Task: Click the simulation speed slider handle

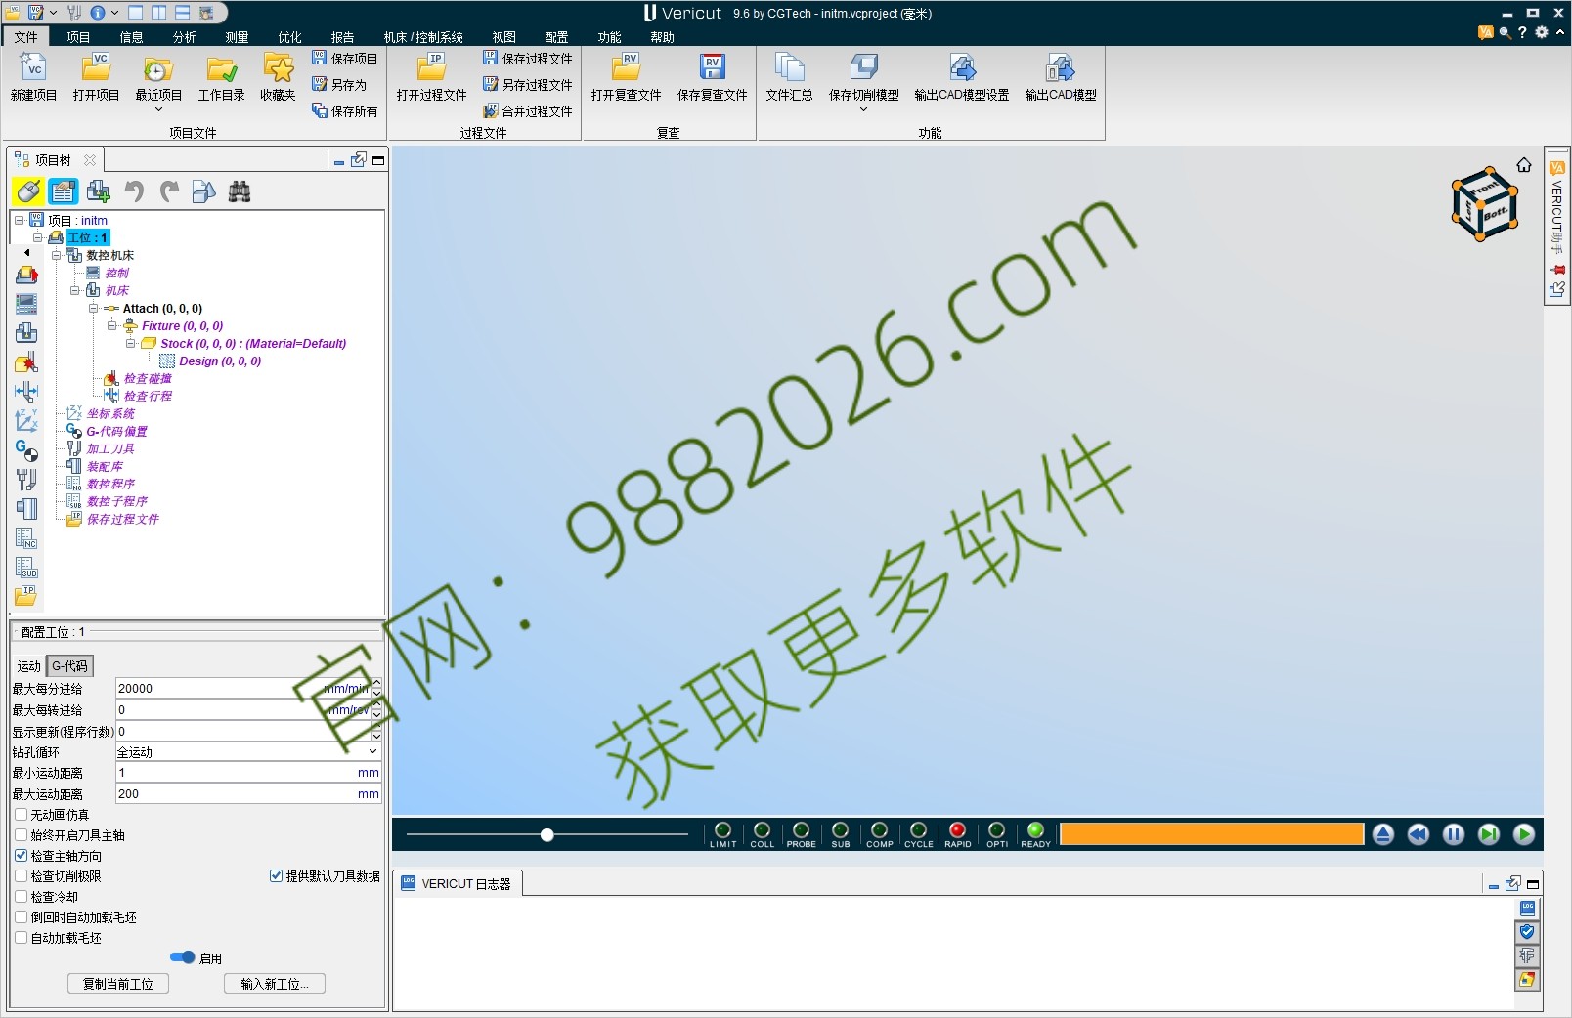Action: coord(547,834)
